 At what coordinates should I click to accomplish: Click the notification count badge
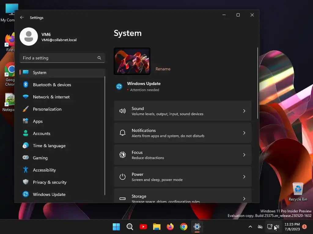[x=304, y=227]
